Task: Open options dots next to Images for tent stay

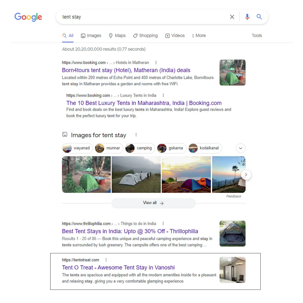Action: click(136, 135)
